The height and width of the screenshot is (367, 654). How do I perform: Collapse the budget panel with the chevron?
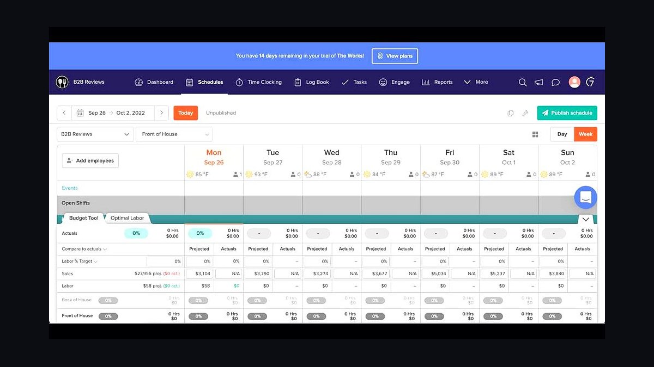click(586, 219)
